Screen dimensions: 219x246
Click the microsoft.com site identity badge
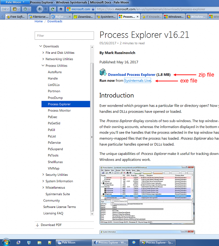pyautogui.click(x=80, y=9)
